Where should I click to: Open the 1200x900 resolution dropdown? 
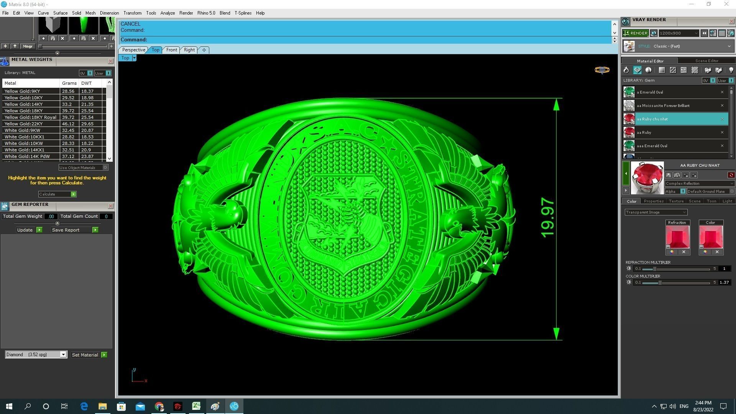(x=696, y=33)
